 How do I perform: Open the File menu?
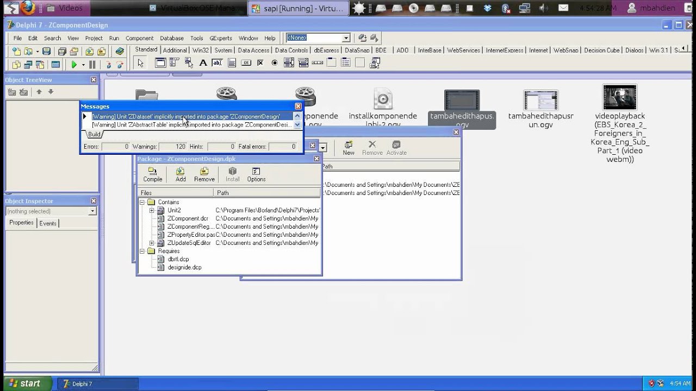[17, 38]
